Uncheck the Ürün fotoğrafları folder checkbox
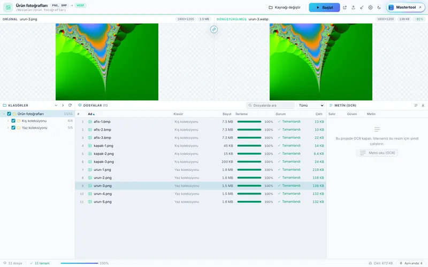The image size is (428, 267). (9, 114)
